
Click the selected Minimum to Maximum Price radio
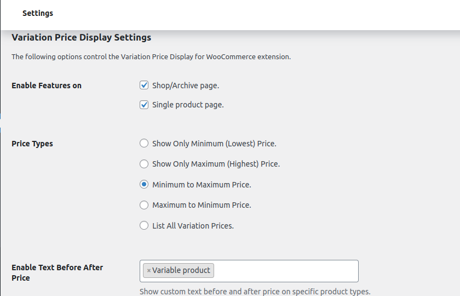click(143, 184)
